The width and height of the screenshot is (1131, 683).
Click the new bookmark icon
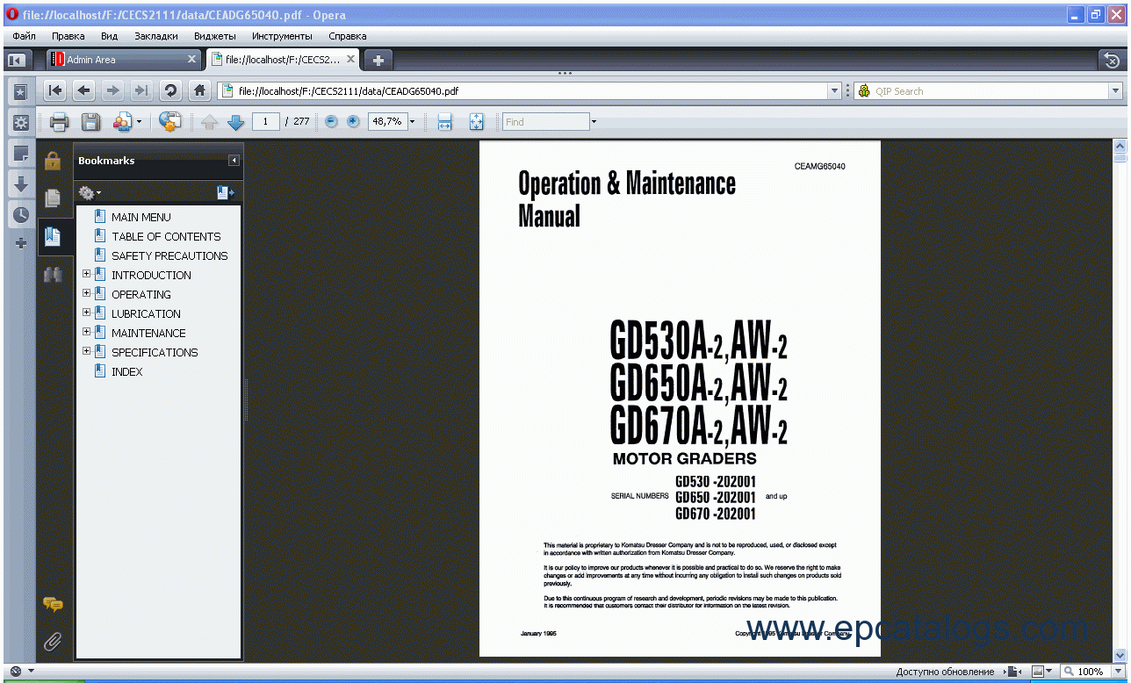(x=226, y=192)
